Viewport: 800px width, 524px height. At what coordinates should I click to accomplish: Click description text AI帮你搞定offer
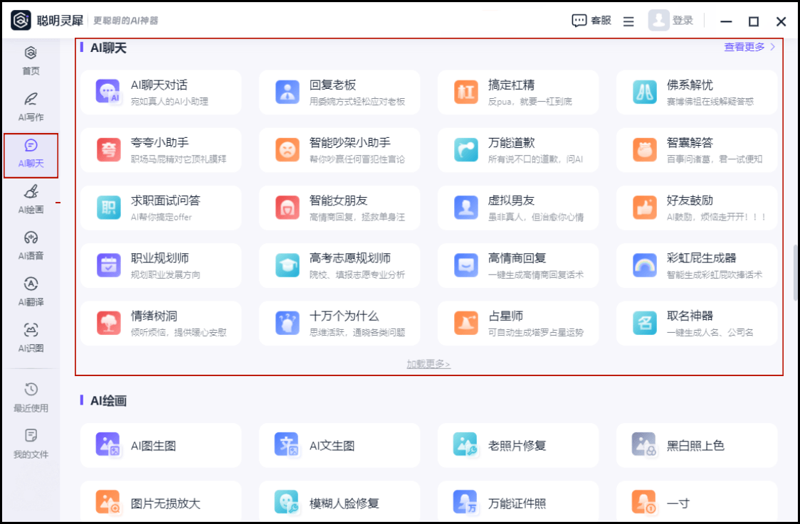pos(162,217)
